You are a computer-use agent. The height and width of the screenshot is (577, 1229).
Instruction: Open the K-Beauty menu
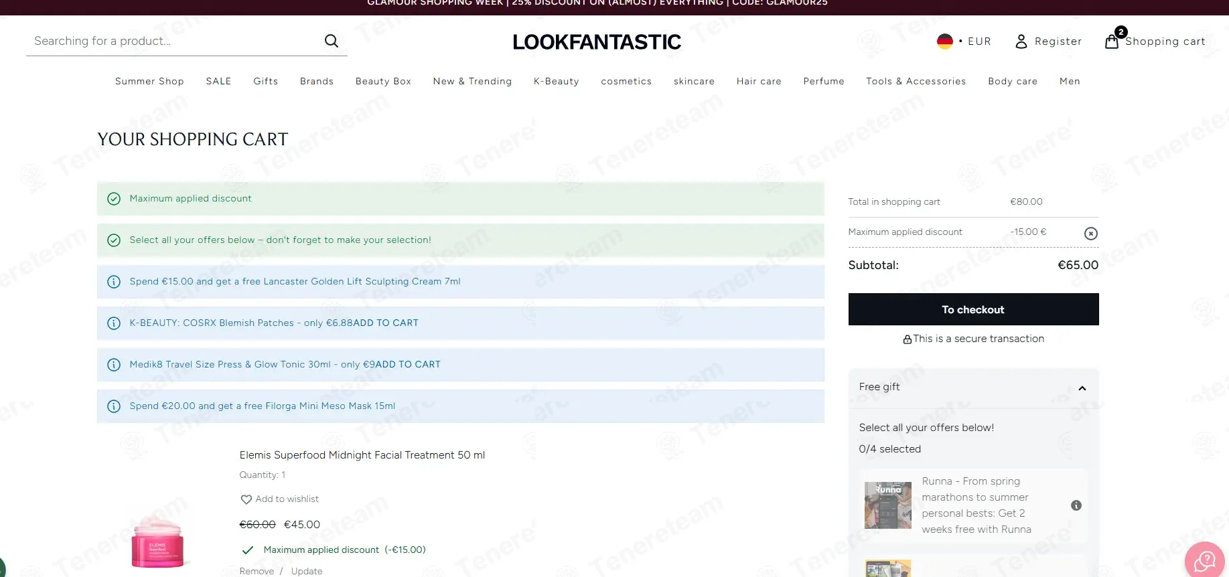(x=557, y=81)
